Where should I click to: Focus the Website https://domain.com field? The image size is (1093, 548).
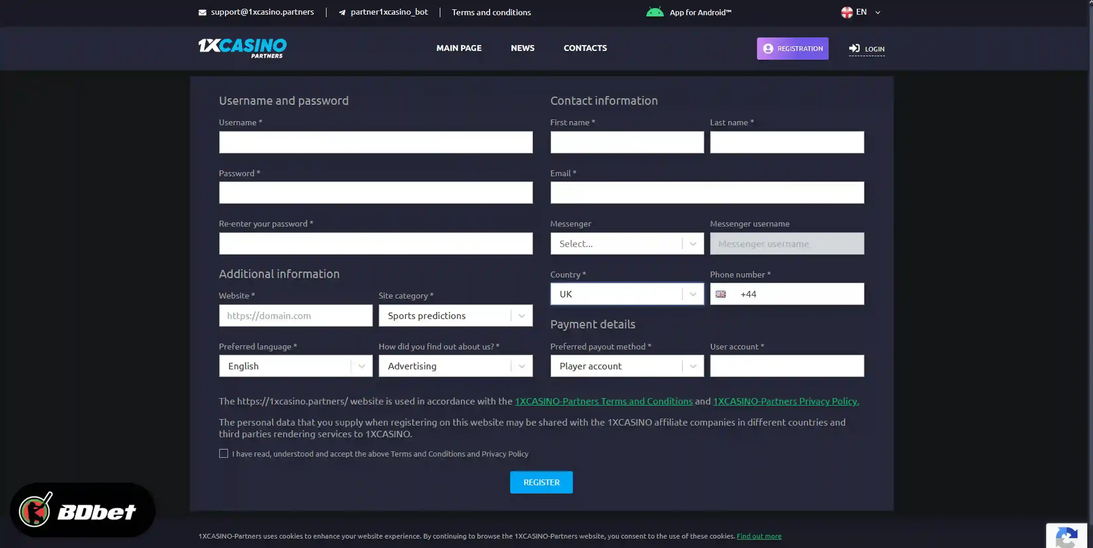coord(295,315)
